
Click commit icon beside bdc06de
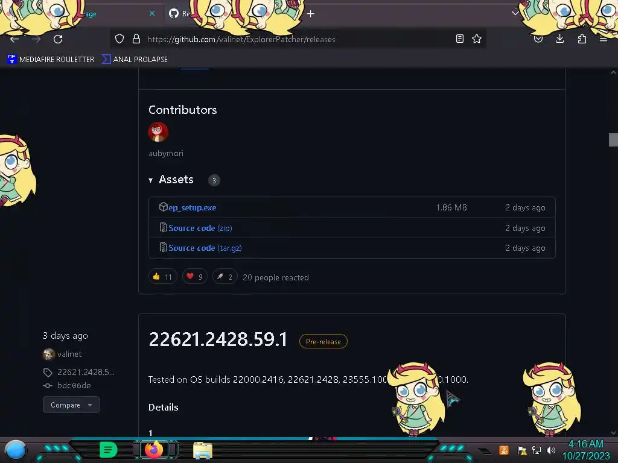tap(48, 386)
